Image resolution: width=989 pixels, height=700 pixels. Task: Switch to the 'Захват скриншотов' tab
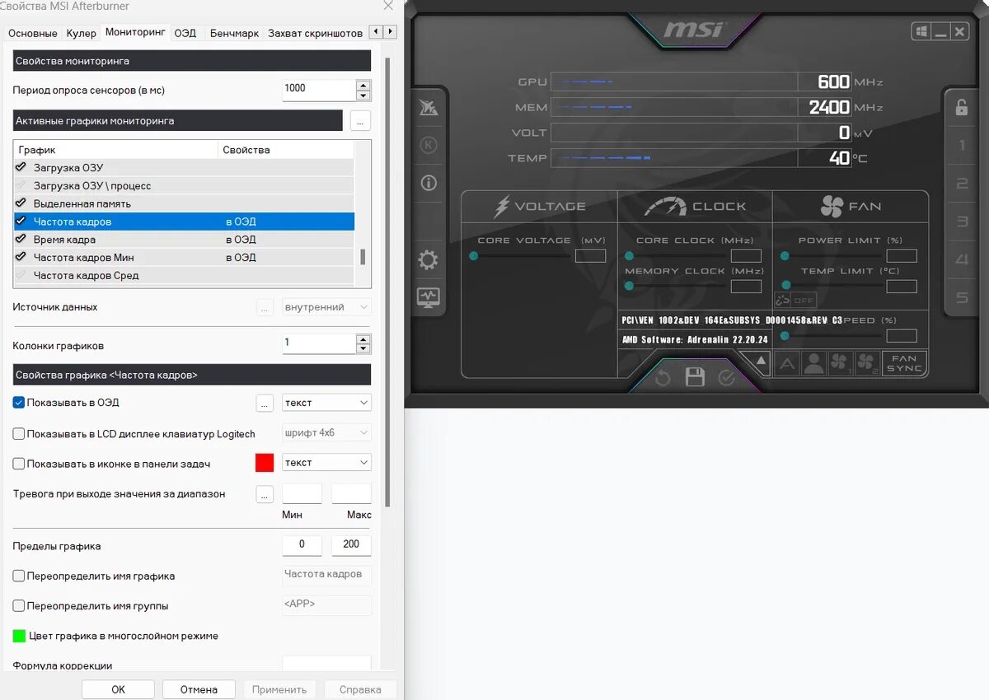pyautogui.click(x=315, y=33)
